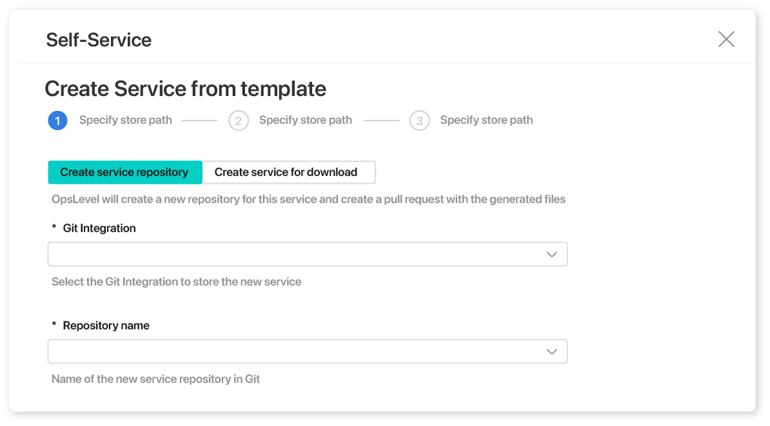Click the 'Repository name' field label

106,325
